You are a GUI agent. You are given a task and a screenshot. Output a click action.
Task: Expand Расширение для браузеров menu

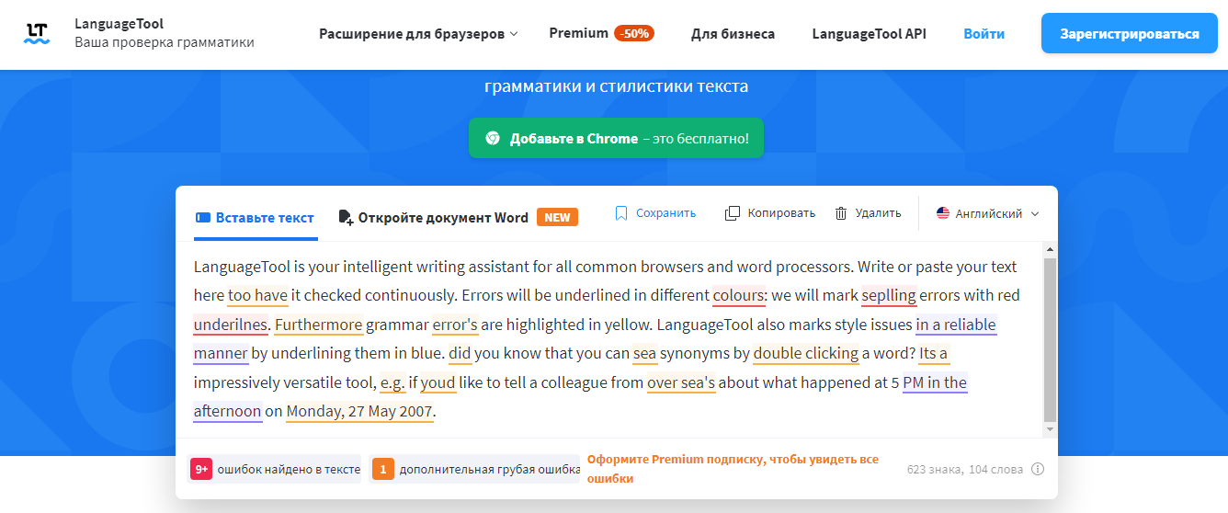click(x=418, y=34)
